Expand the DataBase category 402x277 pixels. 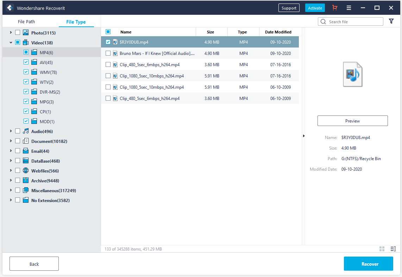pos(11,160)
